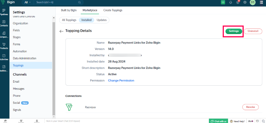Screen dimensions: 266x123
Task: Click the Uninstall button
Action: (253, 31)
